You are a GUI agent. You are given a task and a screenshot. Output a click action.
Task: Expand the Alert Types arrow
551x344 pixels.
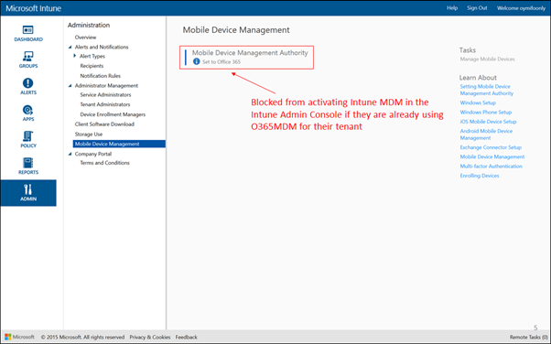[x=75, y=56]
